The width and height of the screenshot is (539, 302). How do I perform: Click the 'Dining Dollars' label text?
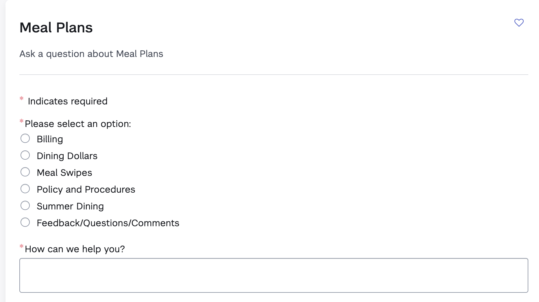tap(67, 156)
